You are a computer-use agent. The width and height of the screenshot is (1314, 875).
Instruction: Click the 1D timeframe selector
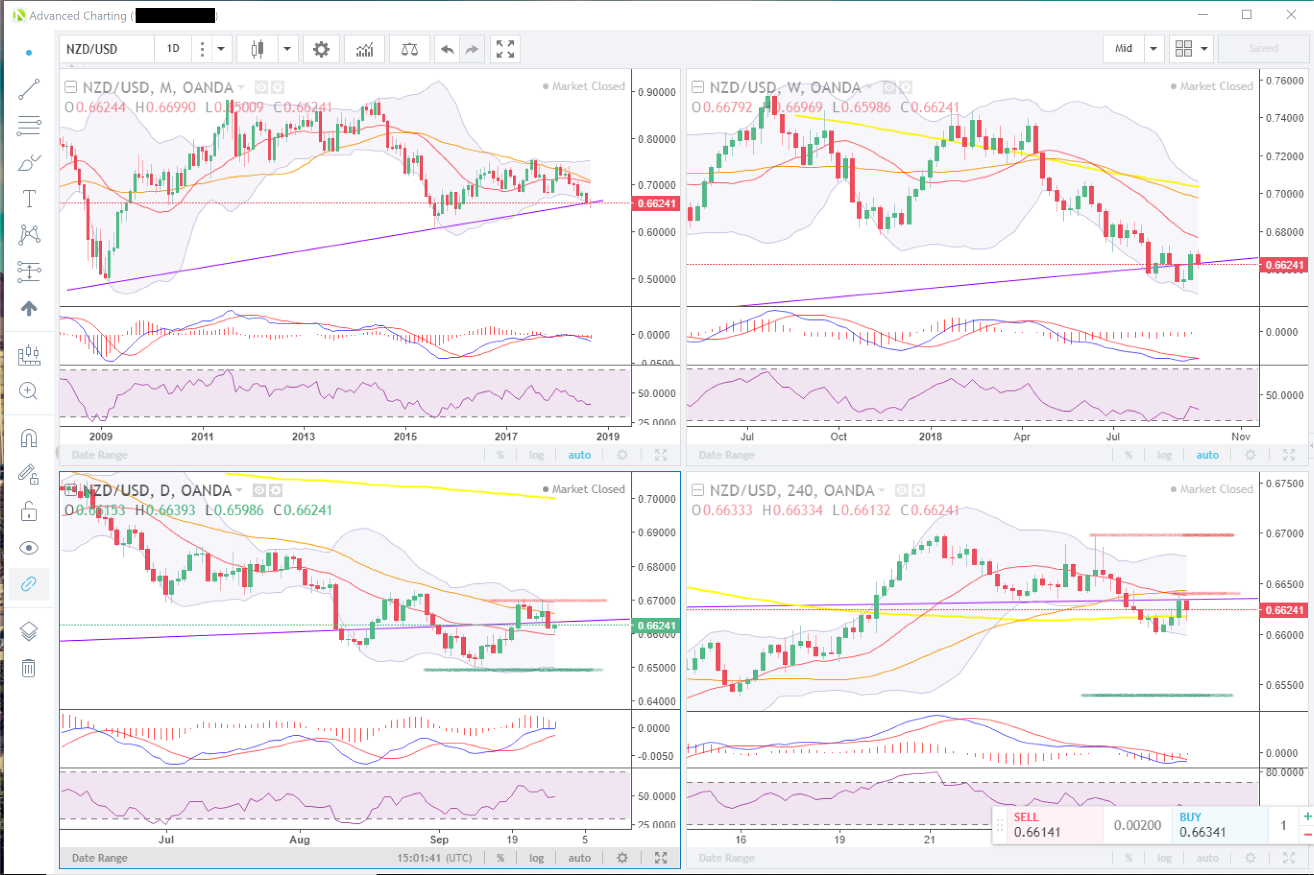click(x=173, y=49)
